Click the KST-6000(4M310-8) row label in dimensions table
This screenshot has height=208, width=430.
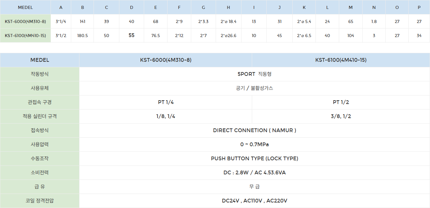click(25, 21)
